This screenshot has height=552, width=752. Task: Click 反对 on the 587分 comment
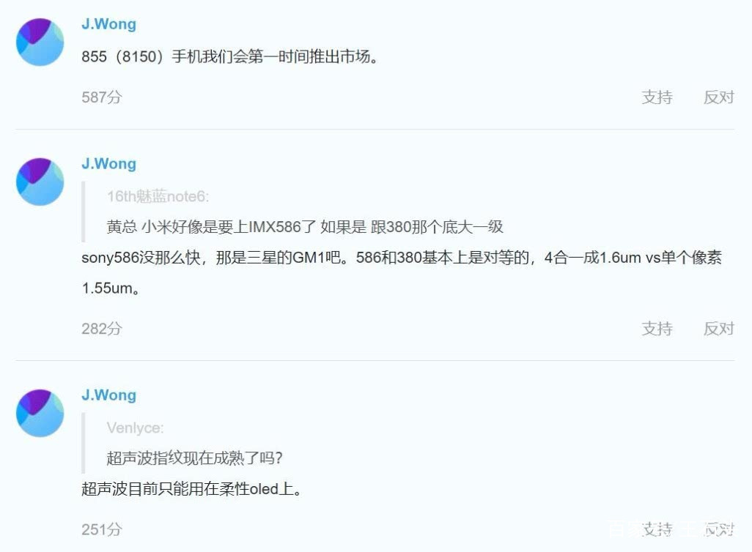point(718,97)
